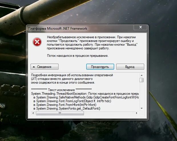Click the Font.FromHfont stack trace line

pos(65,105)
